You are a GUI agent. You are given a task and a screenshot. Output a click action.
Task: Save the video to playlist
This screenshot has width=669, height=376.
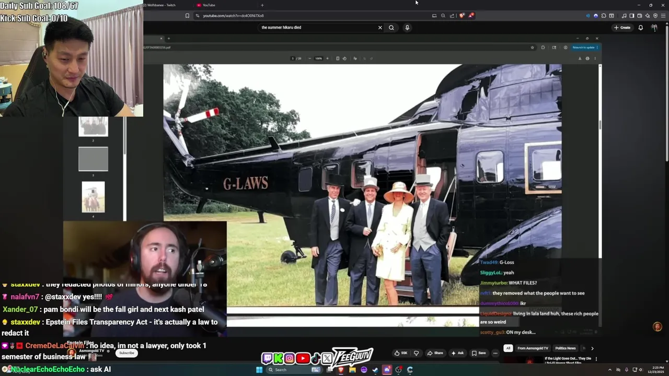click(x=479, y=353)
